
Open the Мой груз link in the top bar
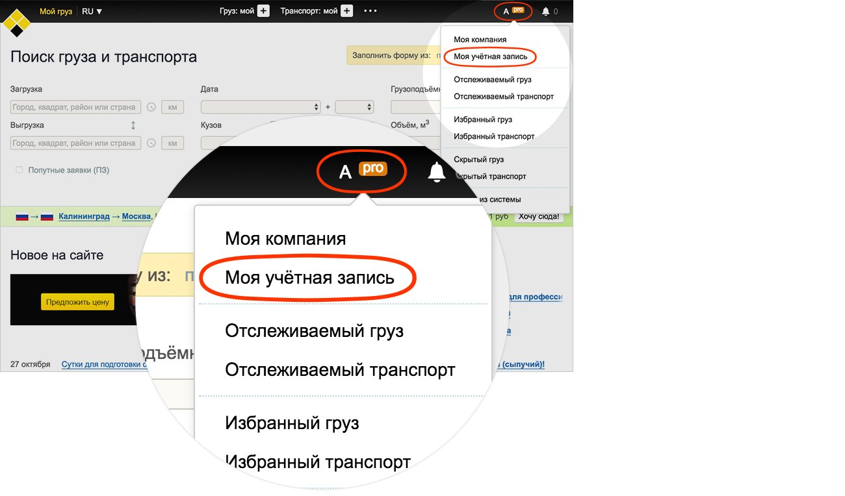tap(56, 11)
